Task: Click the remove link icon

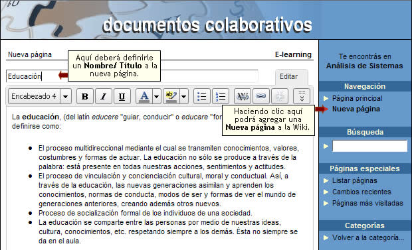Action: point(280,96)
